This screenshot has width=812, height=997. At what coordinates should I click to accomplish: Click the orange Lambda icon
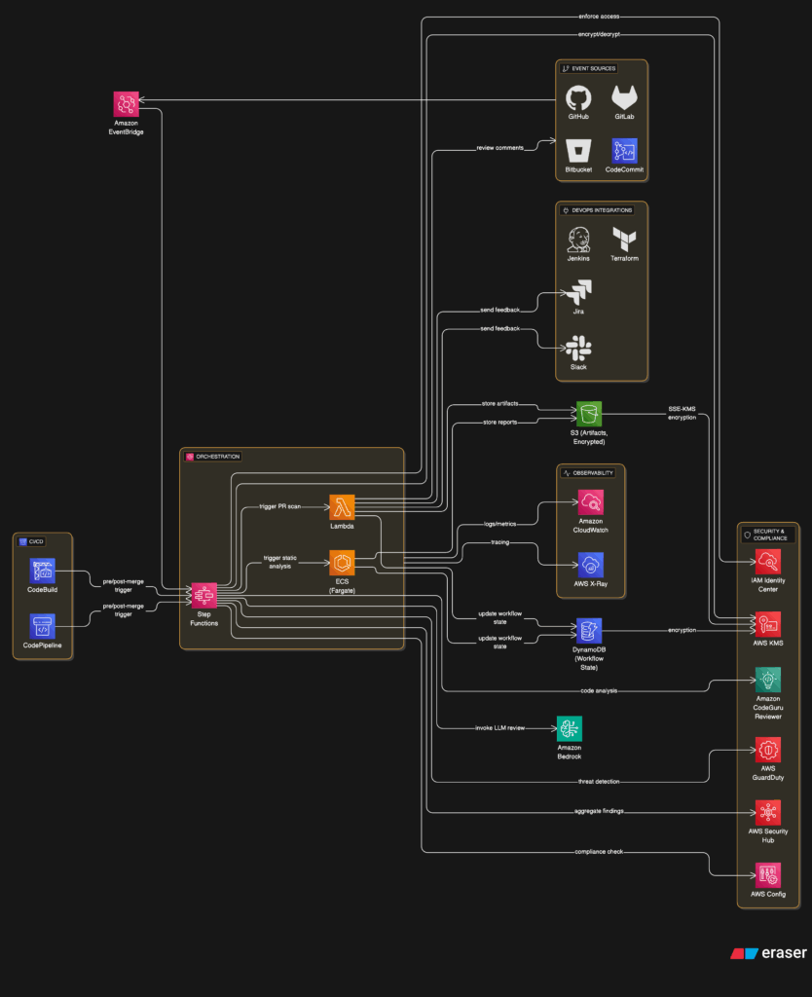342,507
